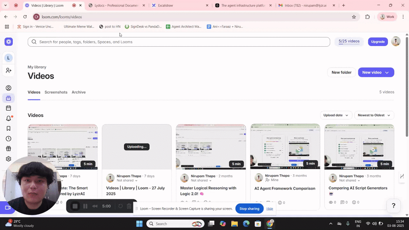This screenshot has height=230, width=409.
Task: Click reaction smiley on Comparing AI Script Generators card
Action: [x=354, y=202]
